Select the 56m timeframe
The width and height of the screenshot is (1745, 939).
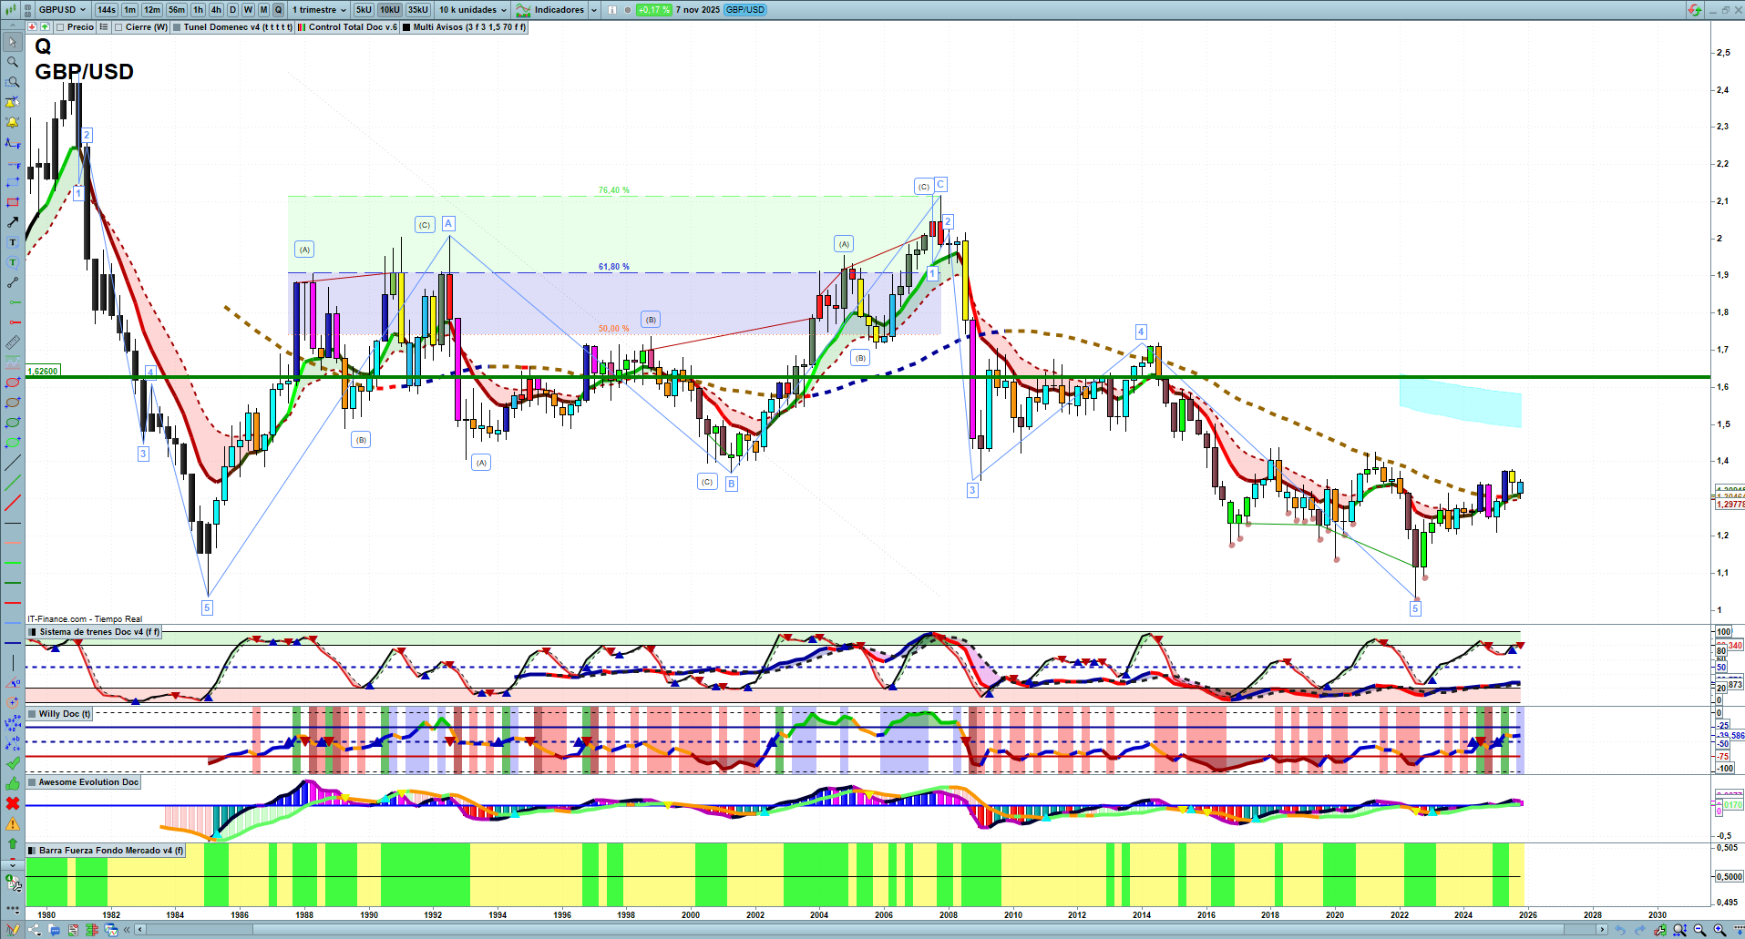[x=177, y=10]
